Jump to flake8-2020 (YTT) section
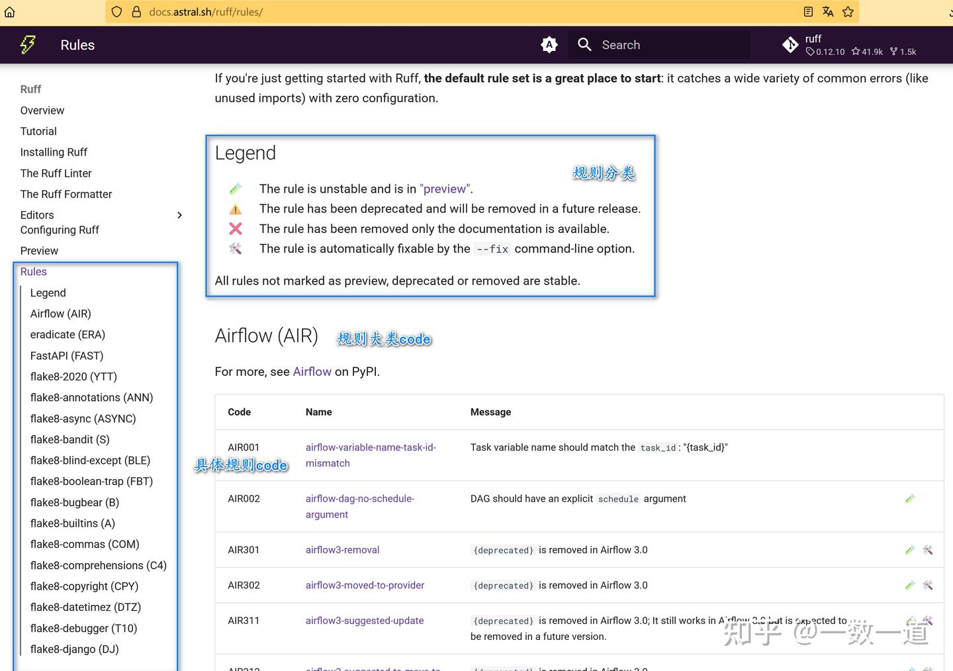 (x=73, y=377)
